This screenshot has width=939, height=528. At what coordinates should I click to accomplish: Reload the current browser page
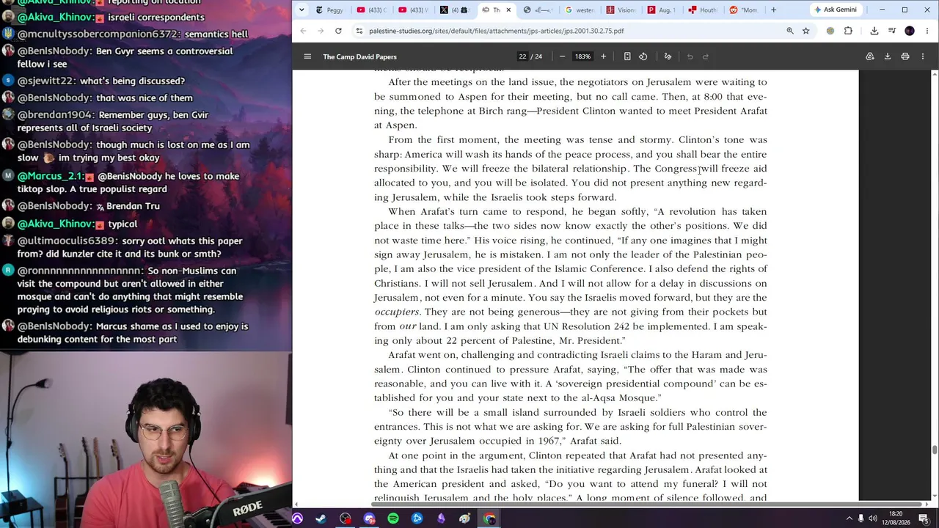pos(338,31)
